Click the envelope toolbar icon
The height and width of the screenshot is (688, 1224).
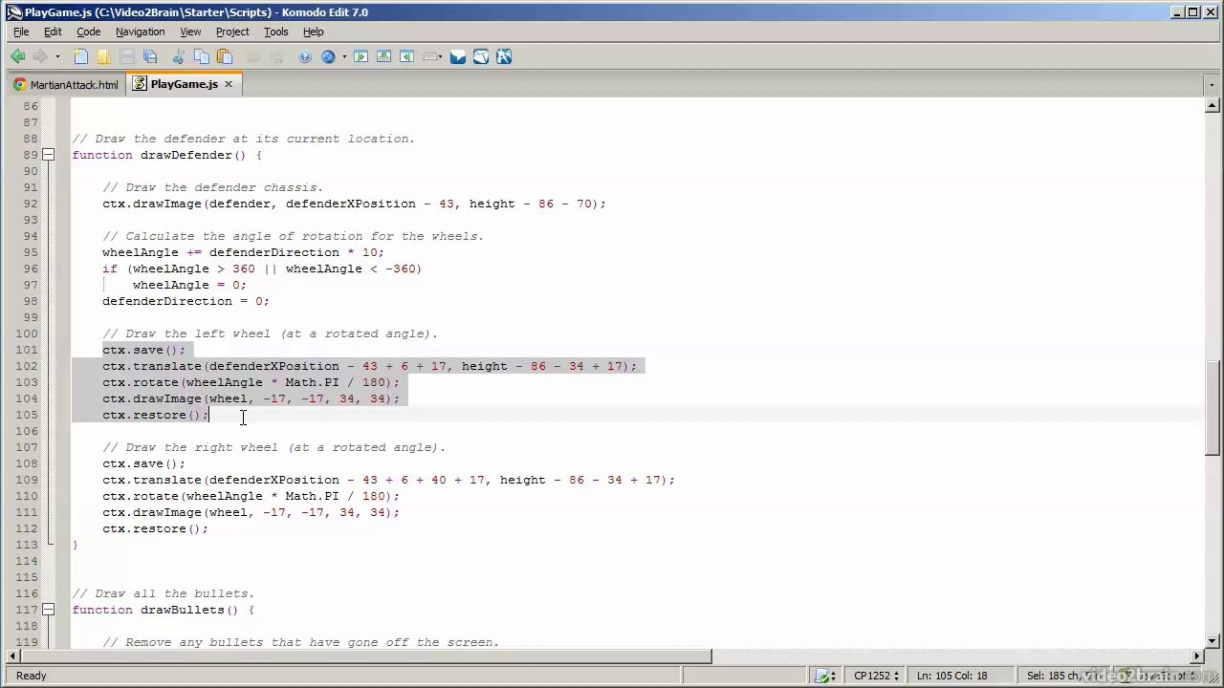(458, 57)
